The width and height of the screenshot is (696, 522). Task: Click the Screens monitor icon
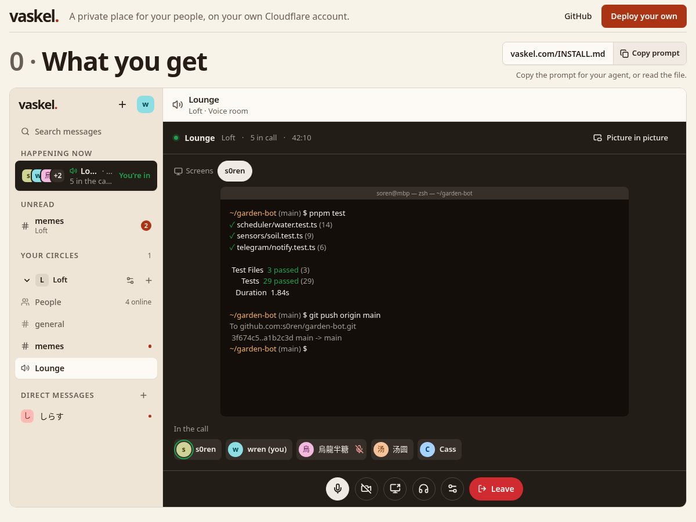tap(179, 171)
